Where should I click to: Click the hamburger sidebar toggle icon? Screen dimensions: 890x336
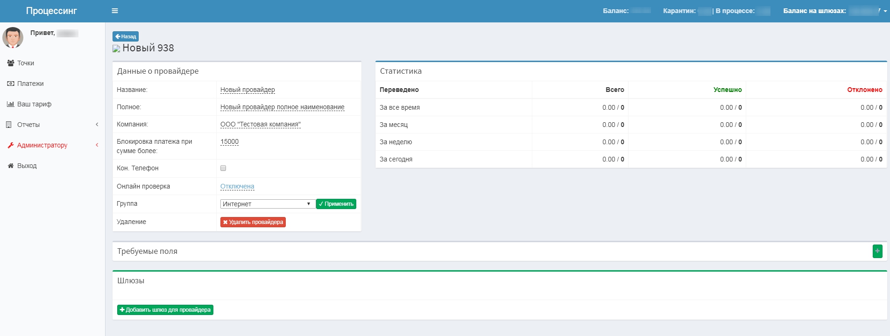(x=115, y=11)
